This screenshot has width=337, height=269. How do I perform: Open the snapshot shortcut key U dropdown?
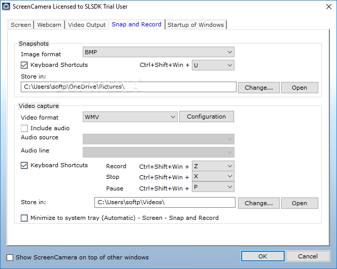(x=213, y=65)
